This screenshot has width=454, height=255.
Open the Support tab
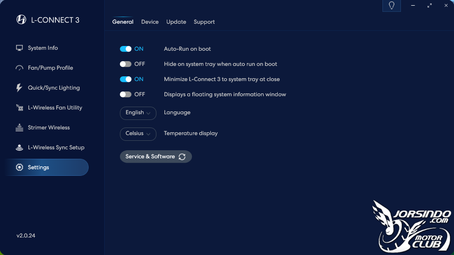tap(204, 22)
